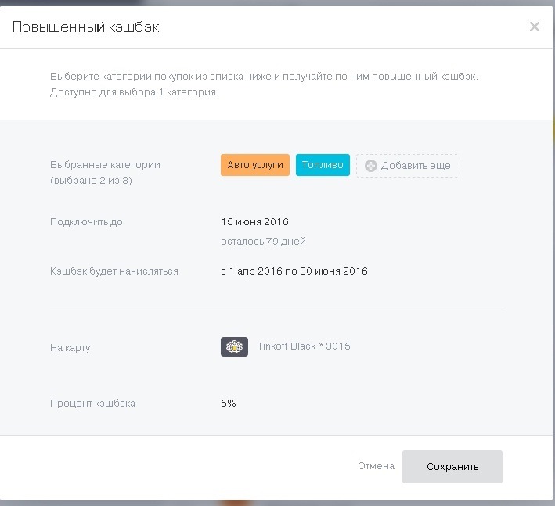The image size is (555, 506).
Task: Click the Tinkoff Black card icon
Action: [234, 346]
